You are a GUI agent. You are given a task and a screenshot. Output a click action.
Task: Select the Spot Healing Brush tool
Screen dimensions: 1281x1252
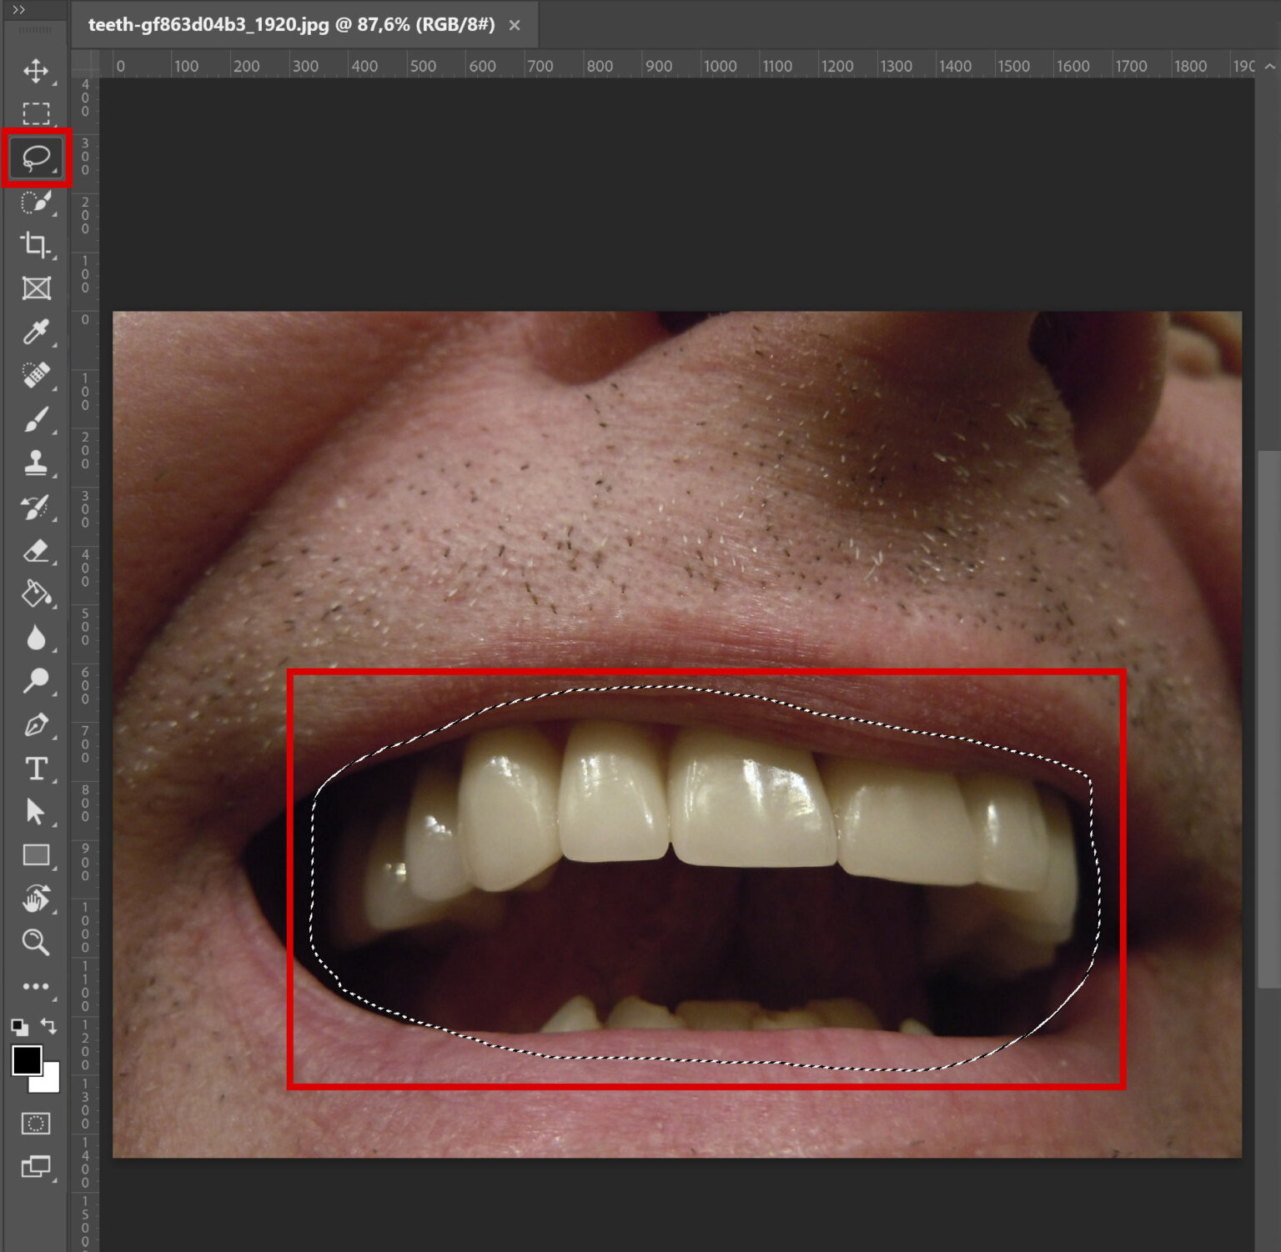35,376
